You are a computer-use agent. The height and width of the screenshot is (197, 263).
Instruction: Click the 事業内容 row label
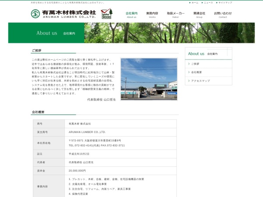42,186
